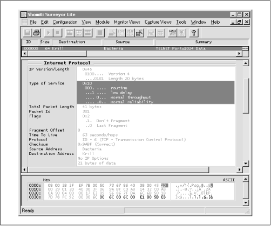Click the save floppy disk icon

pos(28,33)
